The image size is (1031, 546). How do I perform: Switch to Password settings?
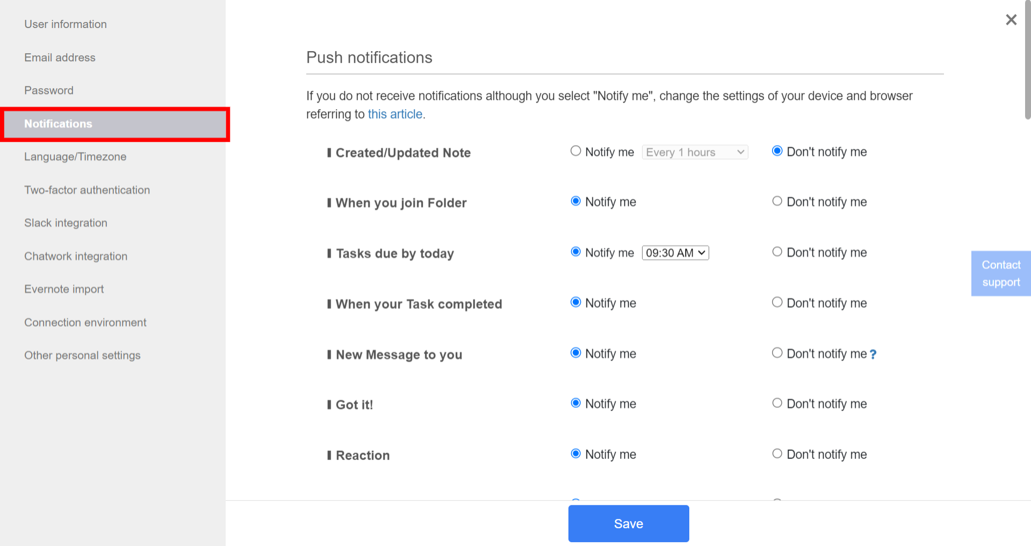pyautogui.click(x=49, y=90)
